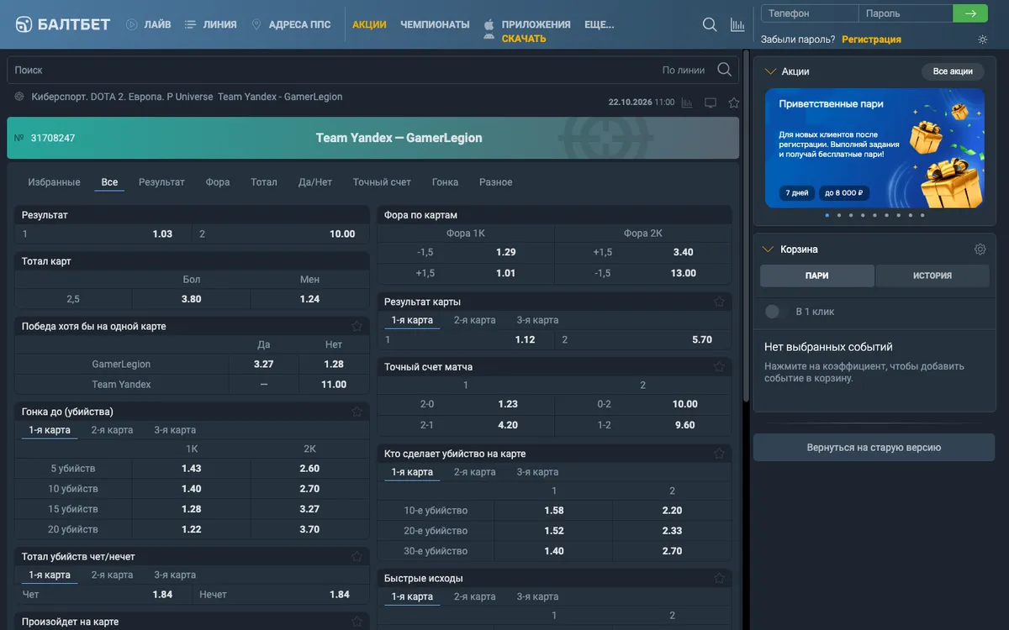This screenshot has width=1009, height=630.
Task: Focus the Телефон input field
Action: 810,13
